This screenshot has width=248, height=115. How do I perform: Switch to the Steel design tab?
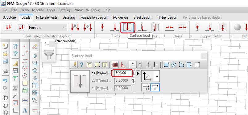pyautogui.click(x=142, y=17)
